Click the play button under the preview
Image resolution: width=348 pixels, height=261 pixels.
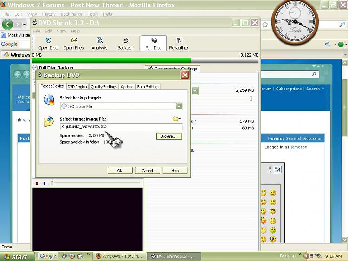coord(45,183)
